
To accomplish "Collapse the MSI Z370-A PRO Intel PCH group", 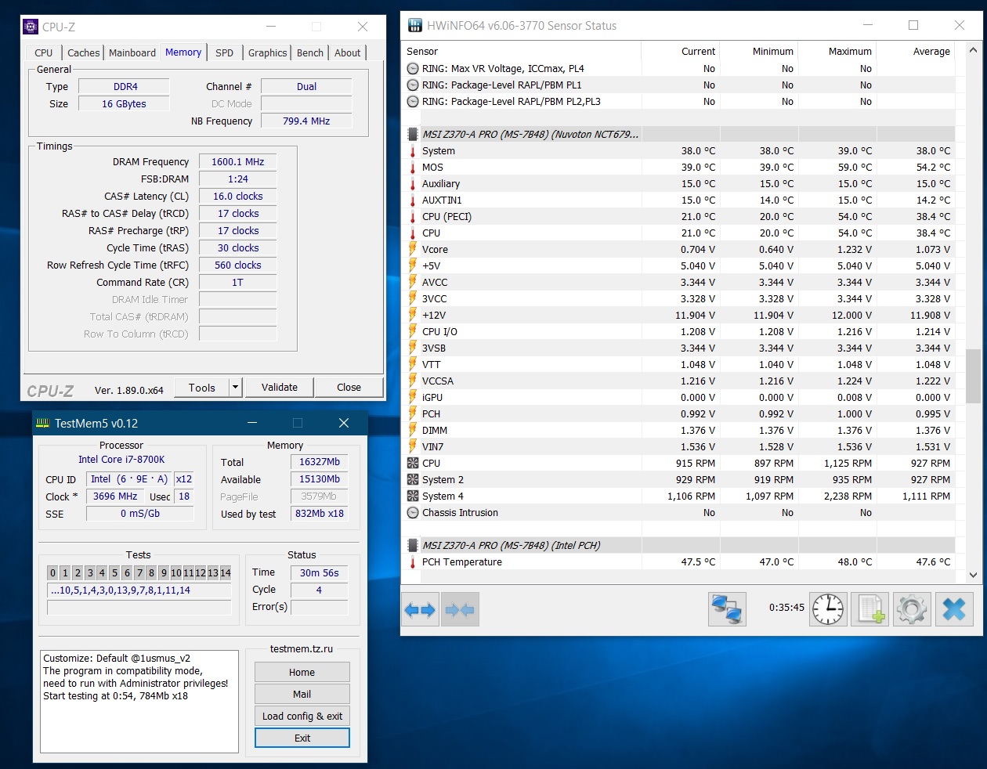I will point(413,545).
